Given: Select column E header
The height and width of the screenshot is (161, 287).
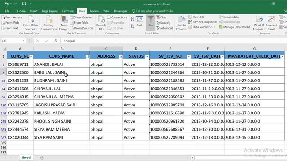Looking at the screenshot, I should point(170,49).
